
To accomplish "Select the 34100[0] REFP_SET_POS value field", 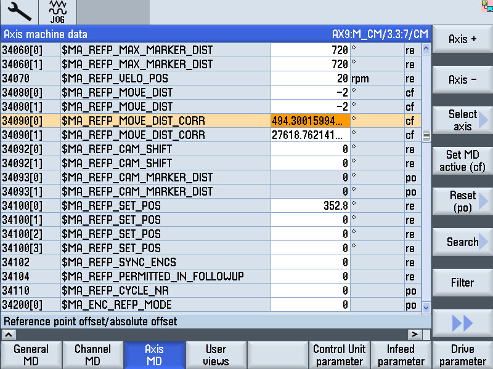I will pyautogui.click(x=311, y=205).
